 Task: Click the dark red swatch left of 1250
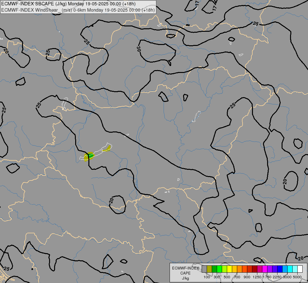click(255, 269)
